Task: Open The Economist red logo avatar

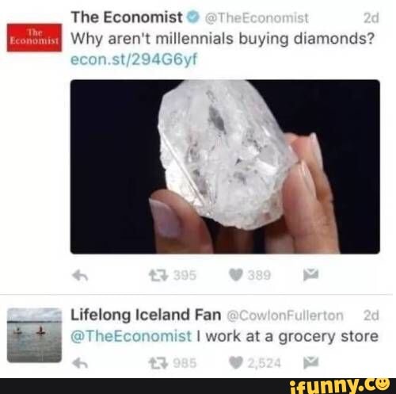Action: (34, 37)
